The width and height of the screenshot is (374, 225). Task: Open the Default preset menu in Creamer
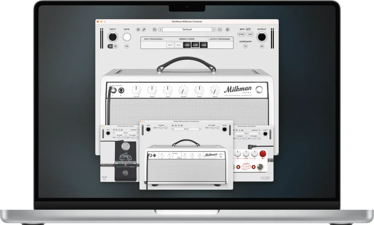tap(187, 30)
